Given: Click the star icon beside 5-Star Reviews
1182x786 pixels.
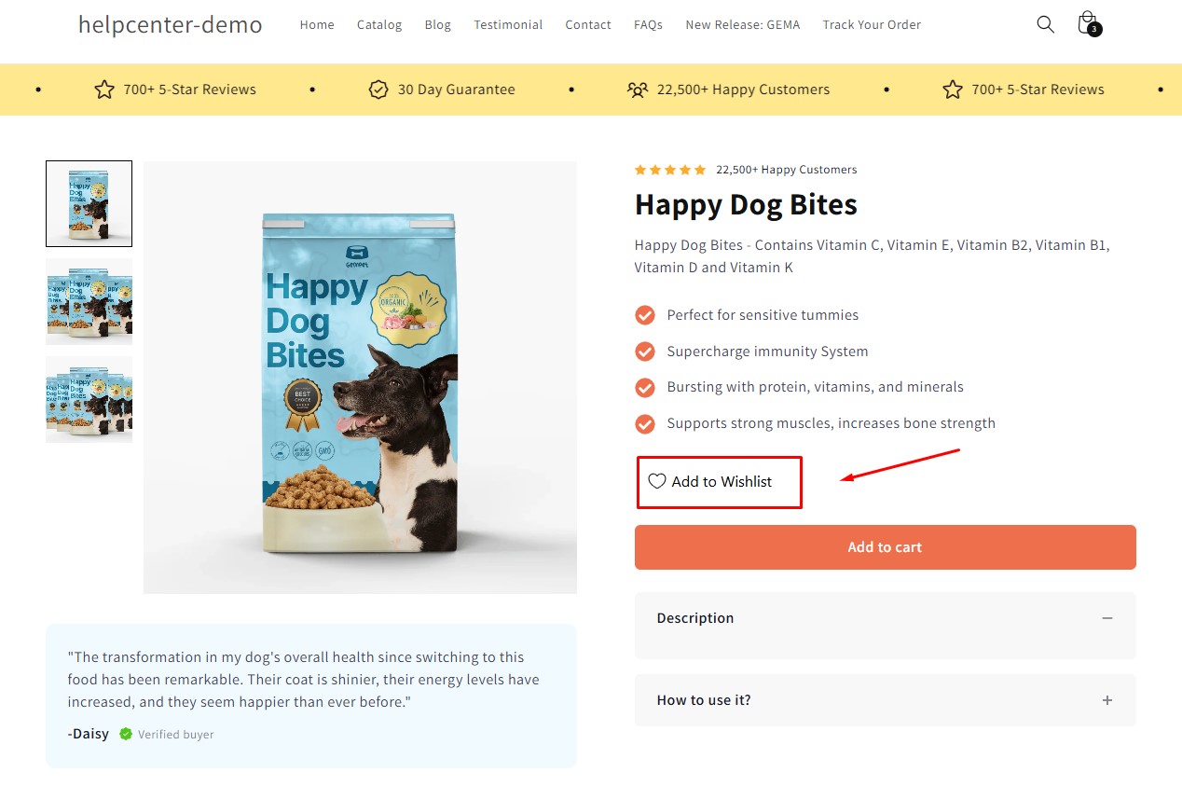Looking at the screenshot, I should click(104, 90).
